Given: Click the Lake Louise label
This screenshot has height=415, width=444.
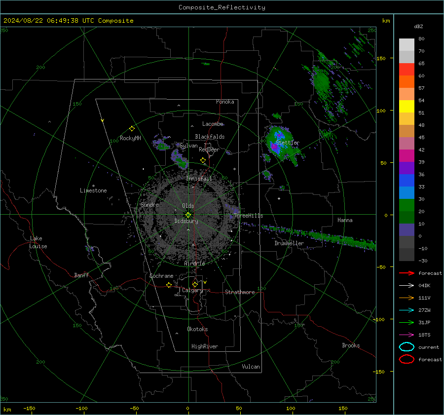Looking at the screenshot, I should click(38, 242).
